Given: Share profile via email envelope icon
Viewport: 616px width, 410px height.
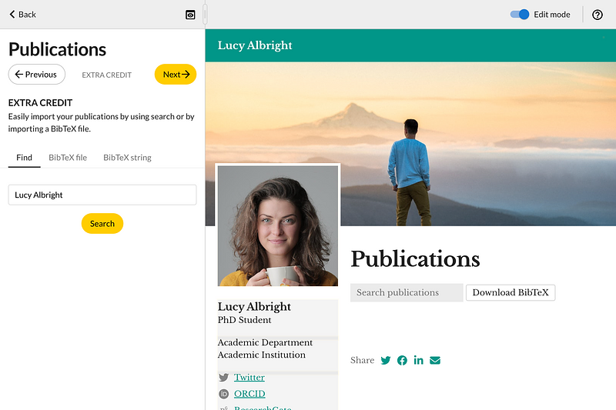Looking at the screenshot, I should (x=435, y=360).
